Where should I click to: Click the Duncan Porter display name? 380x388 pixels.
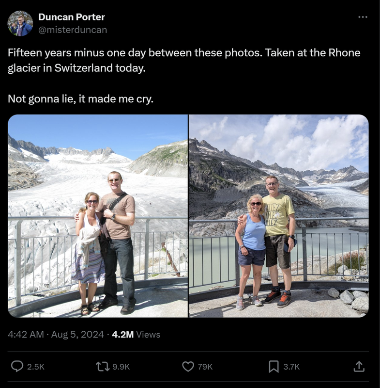coord(72,17)
